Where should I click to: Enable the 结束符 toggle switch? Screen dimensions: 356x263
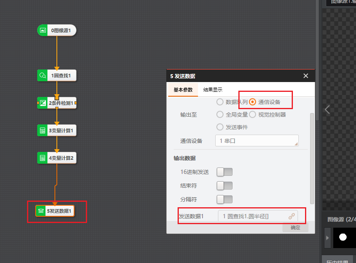(x=225, y=185)
